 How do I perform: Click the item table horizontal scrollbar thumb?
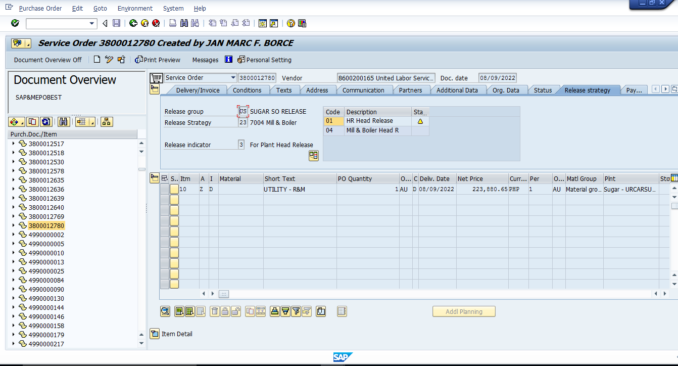pyautogui.click(x=224, y=293)
